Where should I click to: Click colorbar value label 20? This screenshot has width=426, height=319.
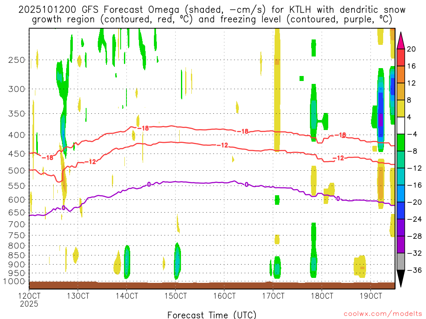[411, 49]
